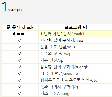Open the 거스름 돈/change problem
The width and height of the screenshot is (112, 97).
pyautogui.click(x=56, y=94)
